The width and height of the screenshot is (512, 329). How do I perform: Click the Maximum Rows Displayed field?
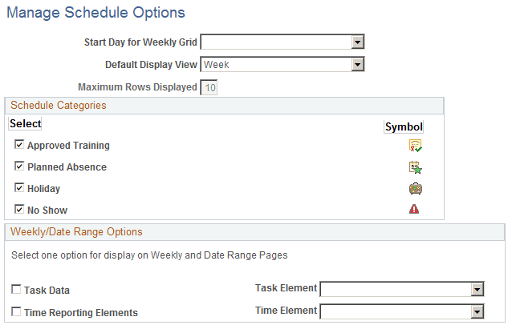209,87
